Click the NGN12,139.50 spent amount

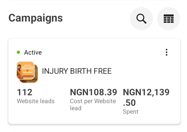coord(146,97)
